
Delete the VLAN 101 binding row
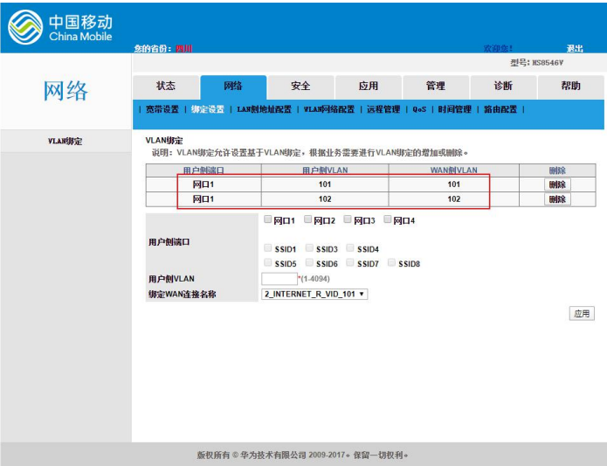[556, 184]
